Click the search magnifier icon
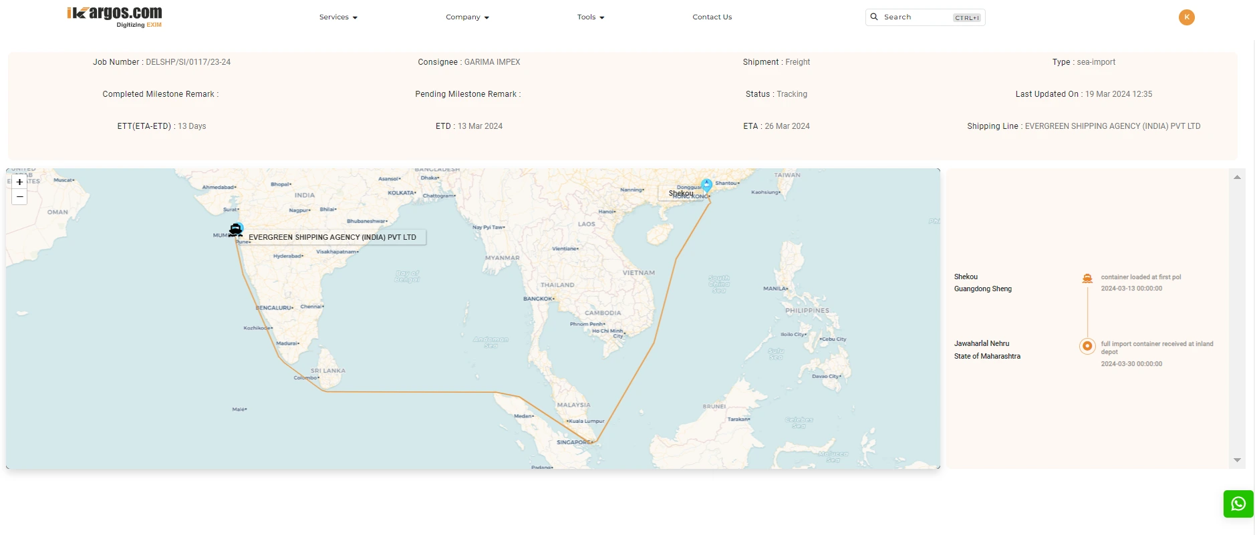 click(874, 17)
